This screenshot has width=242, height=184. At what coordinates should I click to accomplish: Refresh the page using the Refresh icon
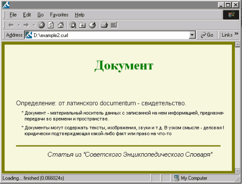pyautogui.click(x=51, y=25)
